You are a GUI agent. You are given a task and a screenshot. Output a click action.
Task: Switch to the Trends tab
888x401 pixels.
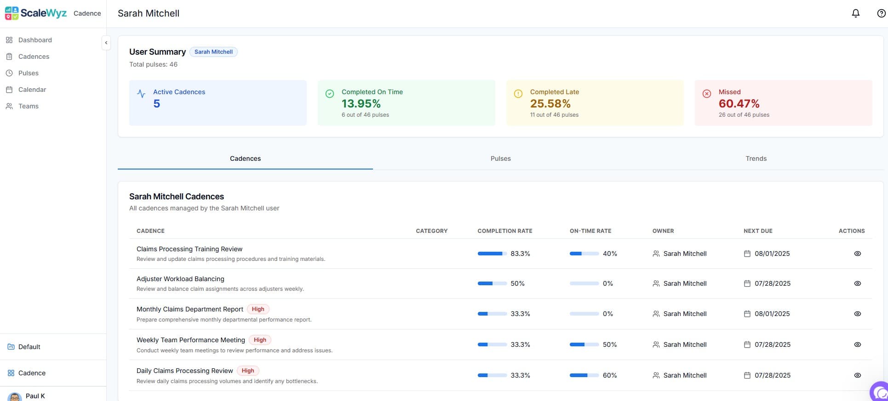coord(756,158)
